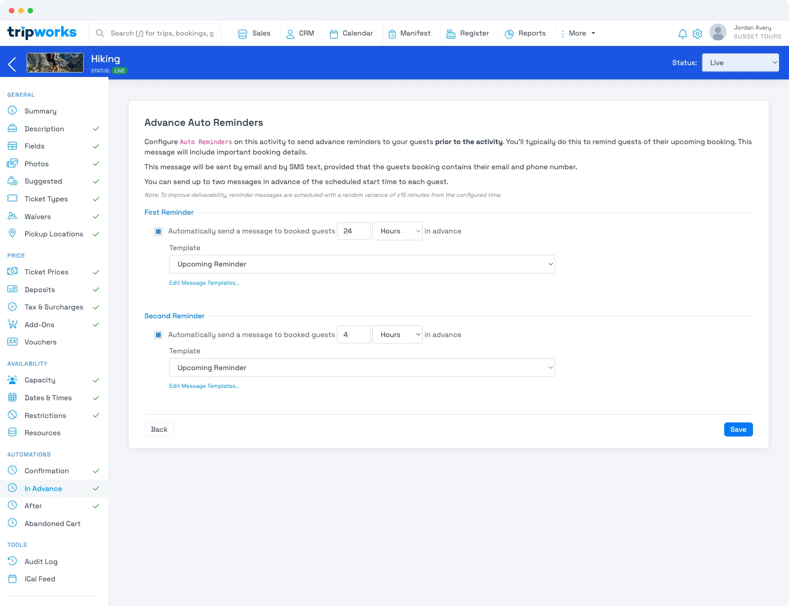This screenshot has height=606, width=789.
Task: Click the Add-Ons cart icon
Action: click(12, 324)
